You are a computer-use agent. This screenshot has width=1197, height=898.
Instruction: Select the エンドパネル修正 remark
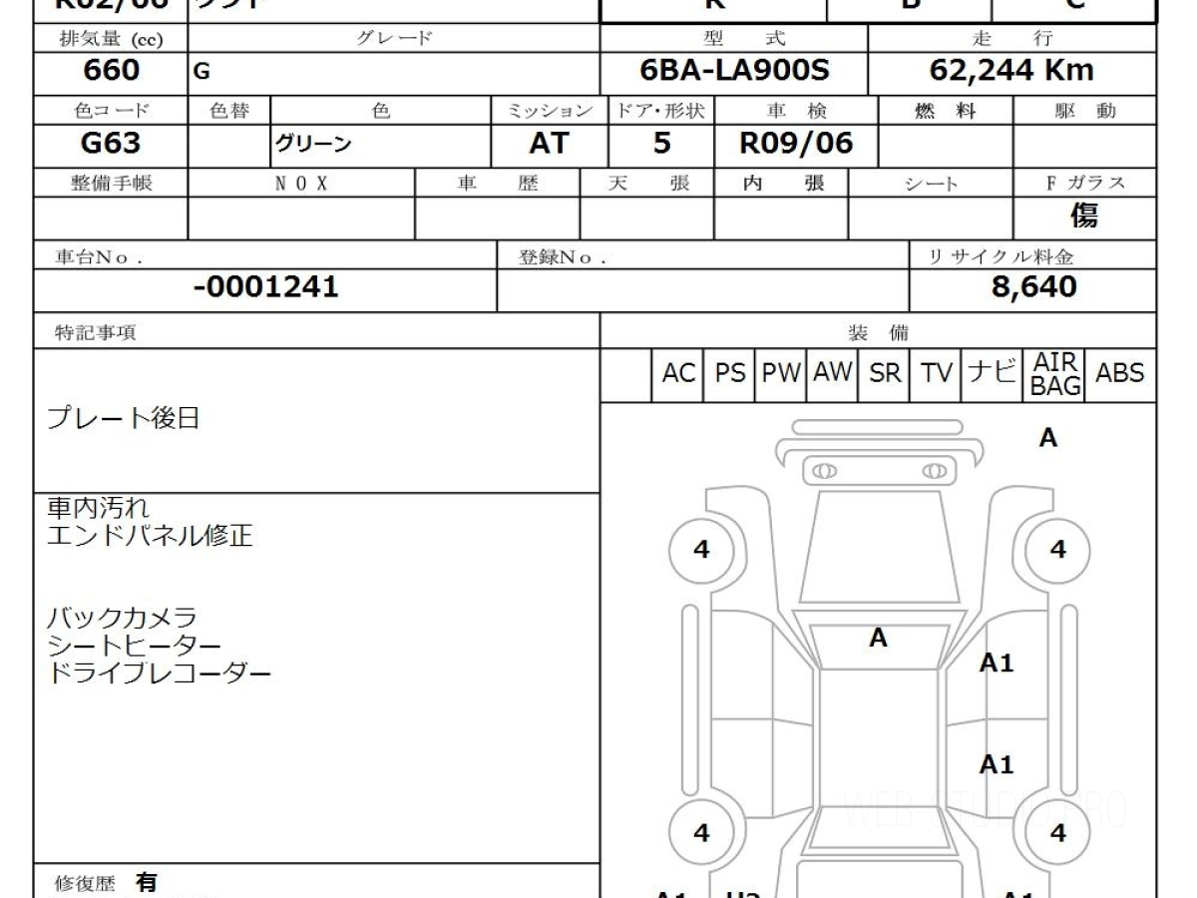[151, 536]
